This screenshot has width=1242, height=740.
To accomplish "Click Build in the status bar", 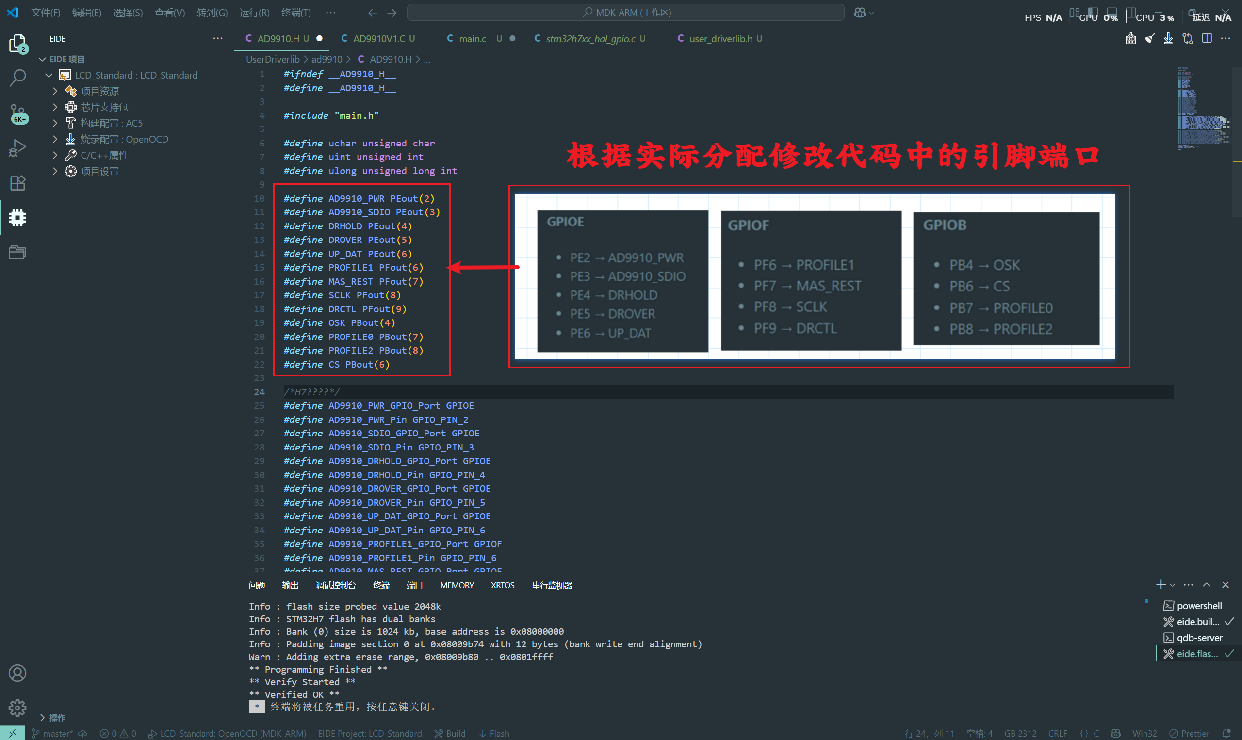I will click(x=449, y=733).
